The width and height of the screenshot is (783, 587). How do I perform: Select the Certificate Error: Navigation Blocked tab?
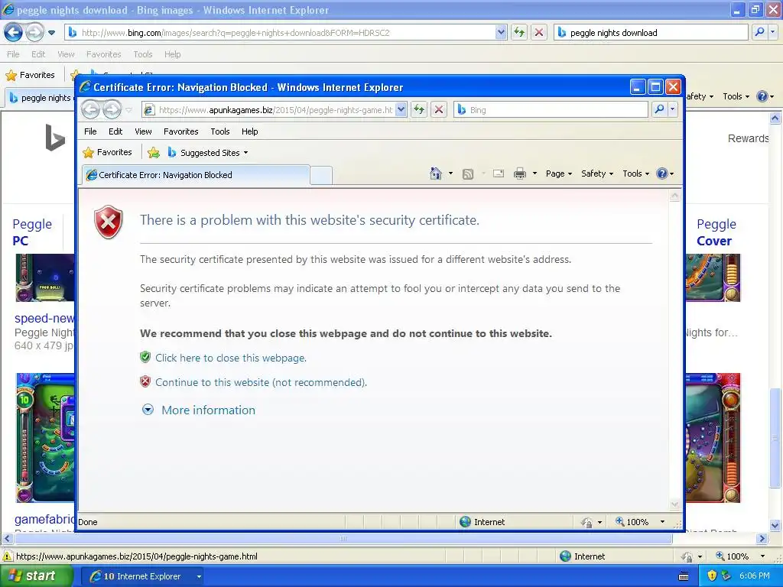[x=197, y=175]
